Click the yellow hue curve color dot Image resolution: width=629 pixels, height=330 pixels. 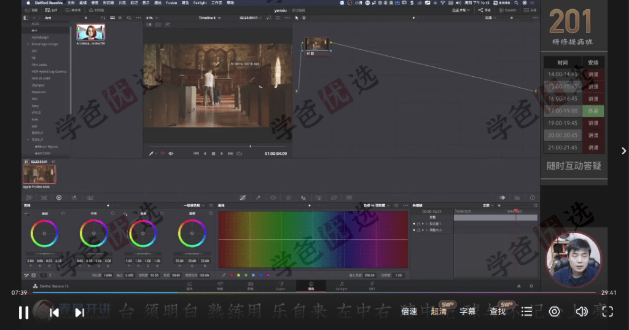(x=238, y=275)
